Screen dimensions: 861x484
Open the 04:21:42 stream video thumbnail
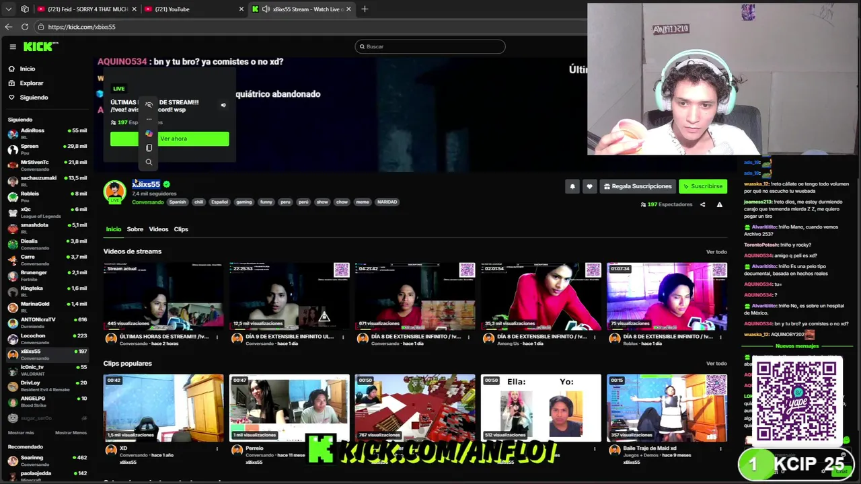tap(415, 296)
